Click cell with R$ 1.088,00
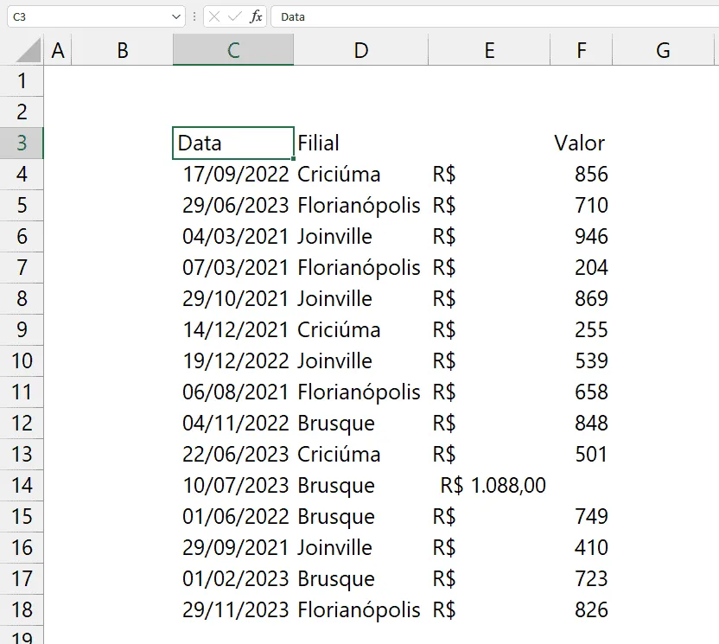Viewport: 719px width, 644px height. pos(489,485)
